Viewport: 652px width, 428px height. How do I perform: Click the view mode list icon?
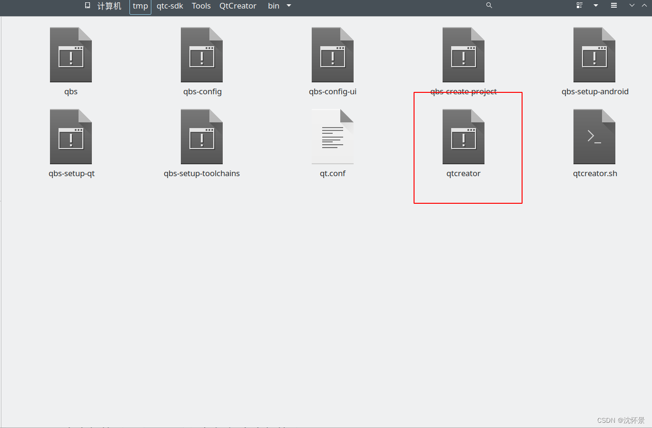579,5
